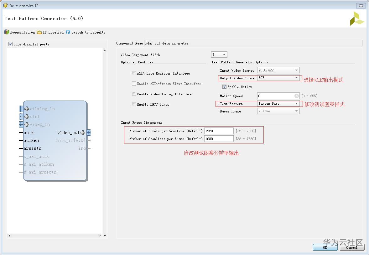
Task: Select the intc_if[8:0] port label
Action: [70, 140]
